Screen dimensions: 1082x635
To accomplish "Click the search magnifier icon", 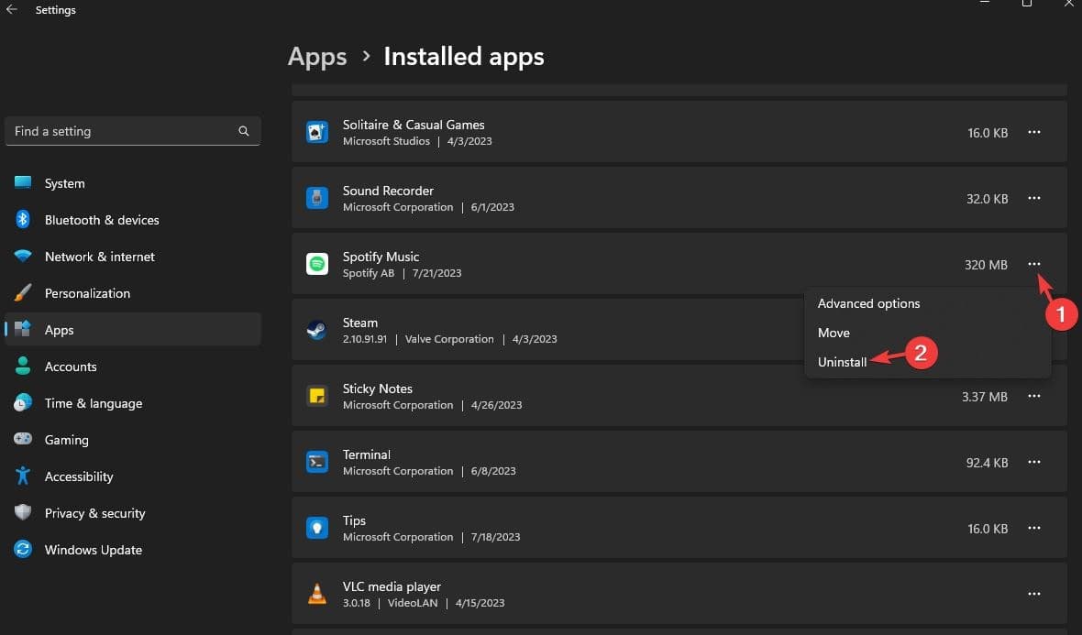I will tap(244, 131).
